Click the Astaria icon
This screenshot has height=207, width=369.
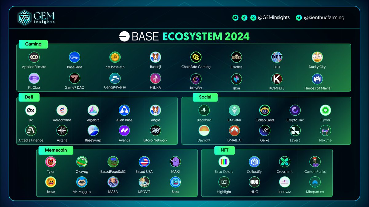[x=62, y=131]
